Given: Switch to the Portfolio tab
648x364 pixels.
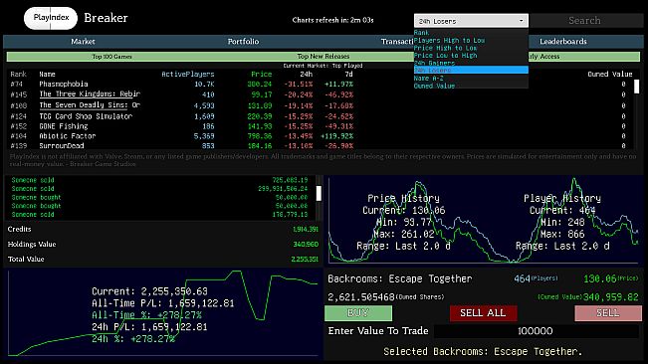Looking at the screenshot, I should point(243,41).
